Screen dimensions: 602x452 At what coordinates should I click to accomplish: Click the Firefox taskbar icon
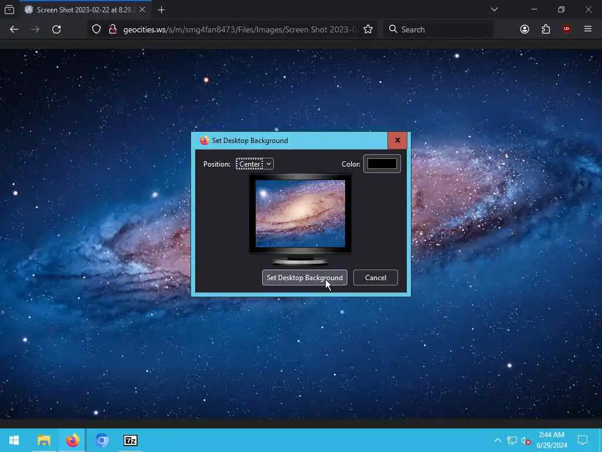pos(72,440)
